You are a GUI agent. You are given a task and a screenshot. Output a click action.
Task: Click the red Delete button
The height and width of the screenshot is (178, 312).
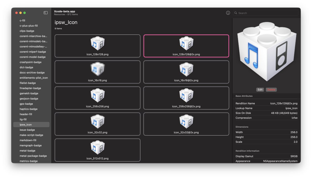click(x=271, y=90)
